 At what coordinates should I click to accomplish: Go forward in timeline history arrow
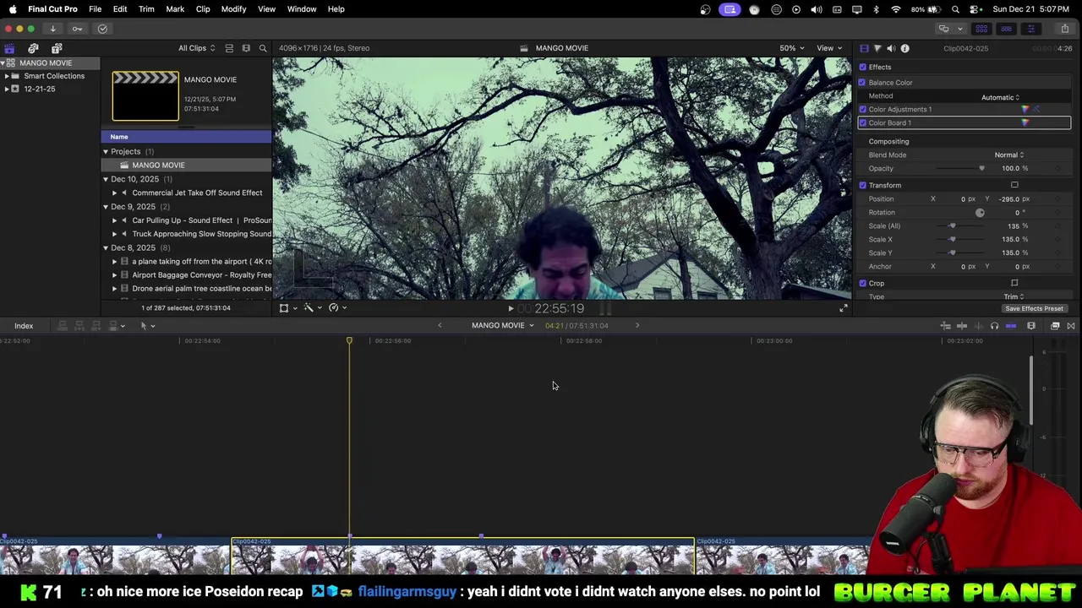point(637,325)
